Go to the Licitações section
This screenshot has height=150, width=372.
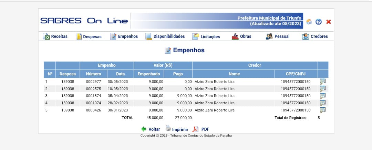coord(206,36)
